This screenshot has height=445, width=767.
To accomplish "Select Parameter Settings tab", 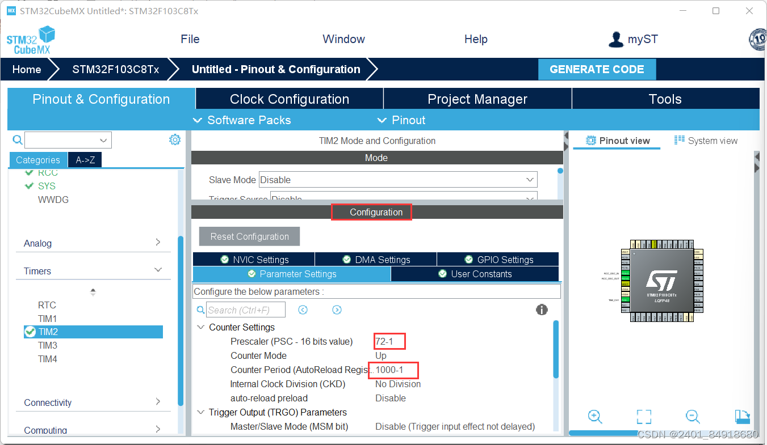I will (292, 274).
